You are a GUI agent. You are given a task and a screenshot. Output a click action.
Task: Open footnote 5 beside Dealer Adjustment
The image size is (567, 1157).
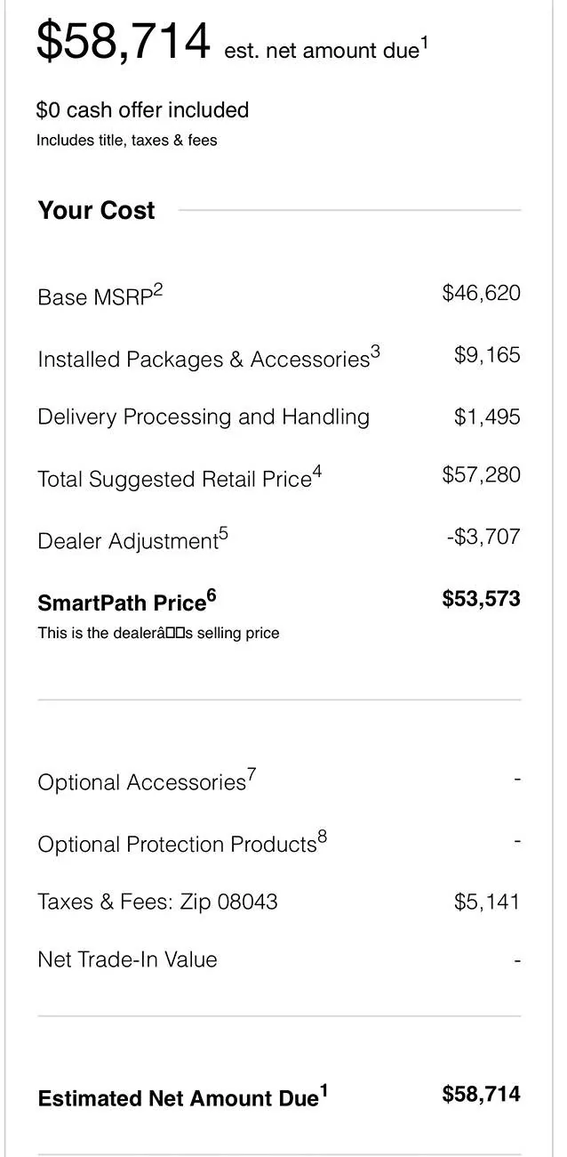[223, 534]
